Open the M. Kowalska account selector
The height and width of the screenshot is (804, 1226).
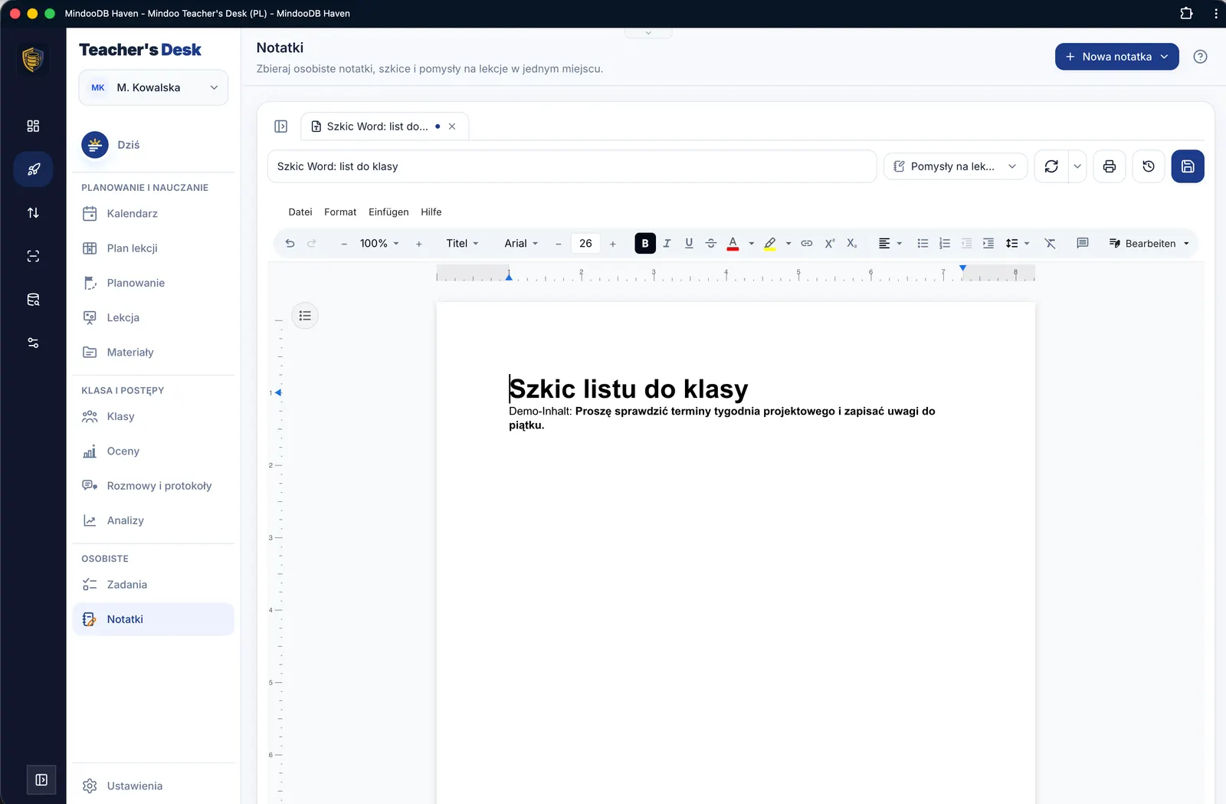coord(153,87)
